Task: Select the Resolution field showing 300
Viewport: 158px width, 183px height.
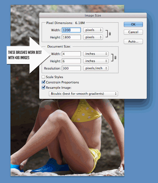Action: tap(71, 68)
